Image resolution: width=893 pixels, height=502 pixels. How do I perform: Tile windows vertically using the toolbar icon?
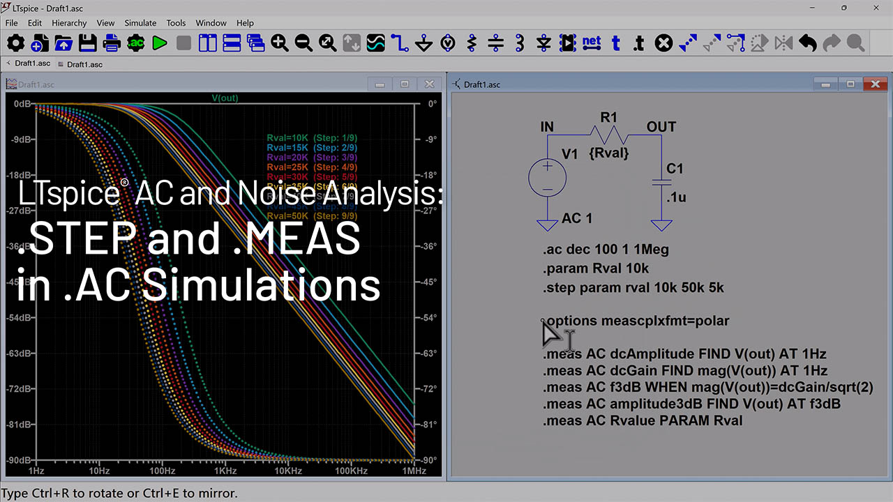208,43
